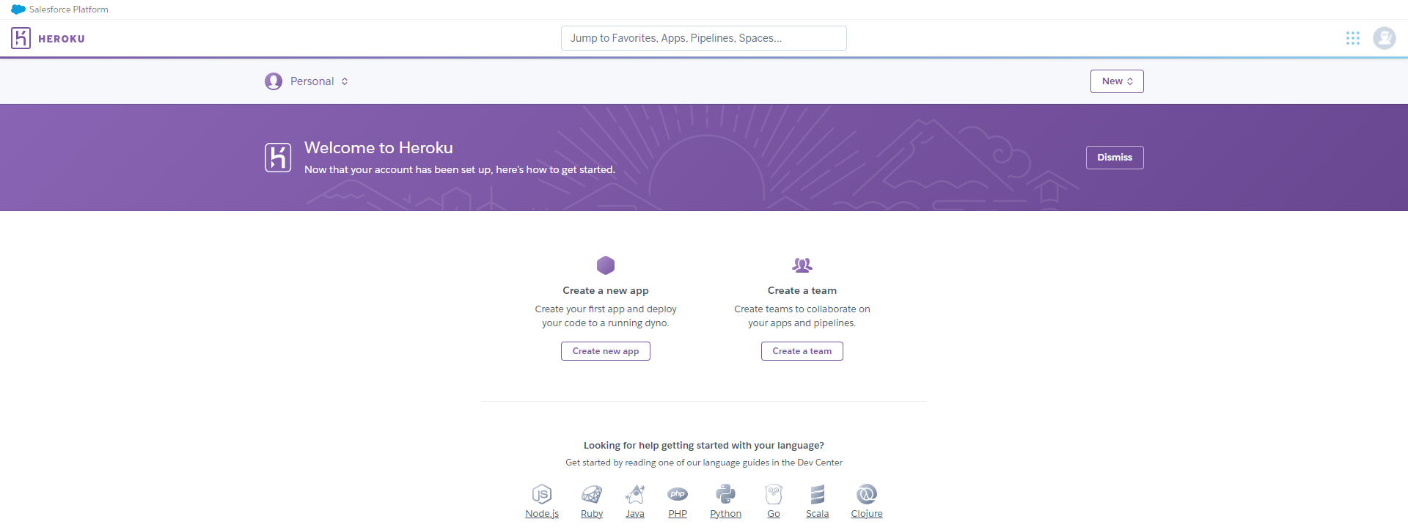Click the Heroku logo in the header
1408x530 pixels.
(48, 38)
